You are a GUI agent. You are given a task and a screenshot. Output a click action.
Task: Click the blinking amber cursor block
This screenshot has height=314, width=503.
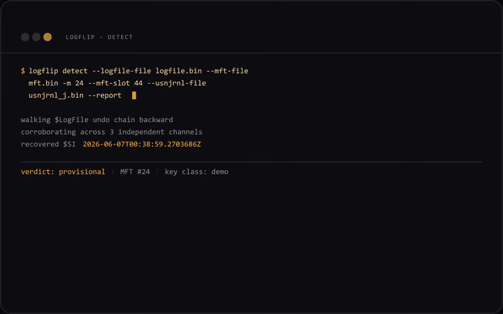pos(134,95)
